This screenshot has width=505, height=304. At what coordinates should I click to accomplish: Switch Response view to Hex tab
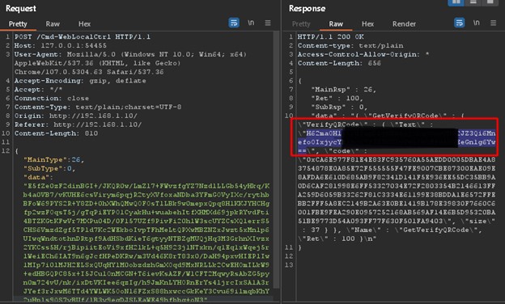(x=367, y=23)
